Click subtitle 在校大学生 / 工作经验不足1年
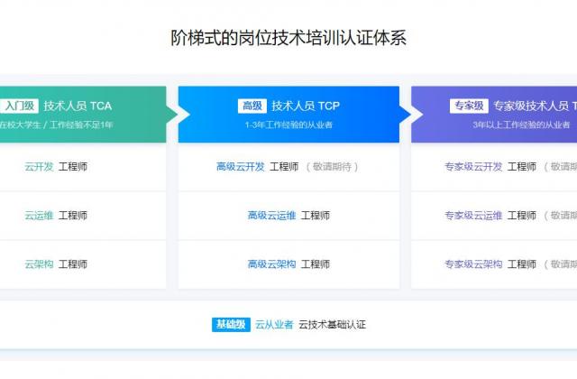Viewport: 577px width, 379px height. point(56,125)
